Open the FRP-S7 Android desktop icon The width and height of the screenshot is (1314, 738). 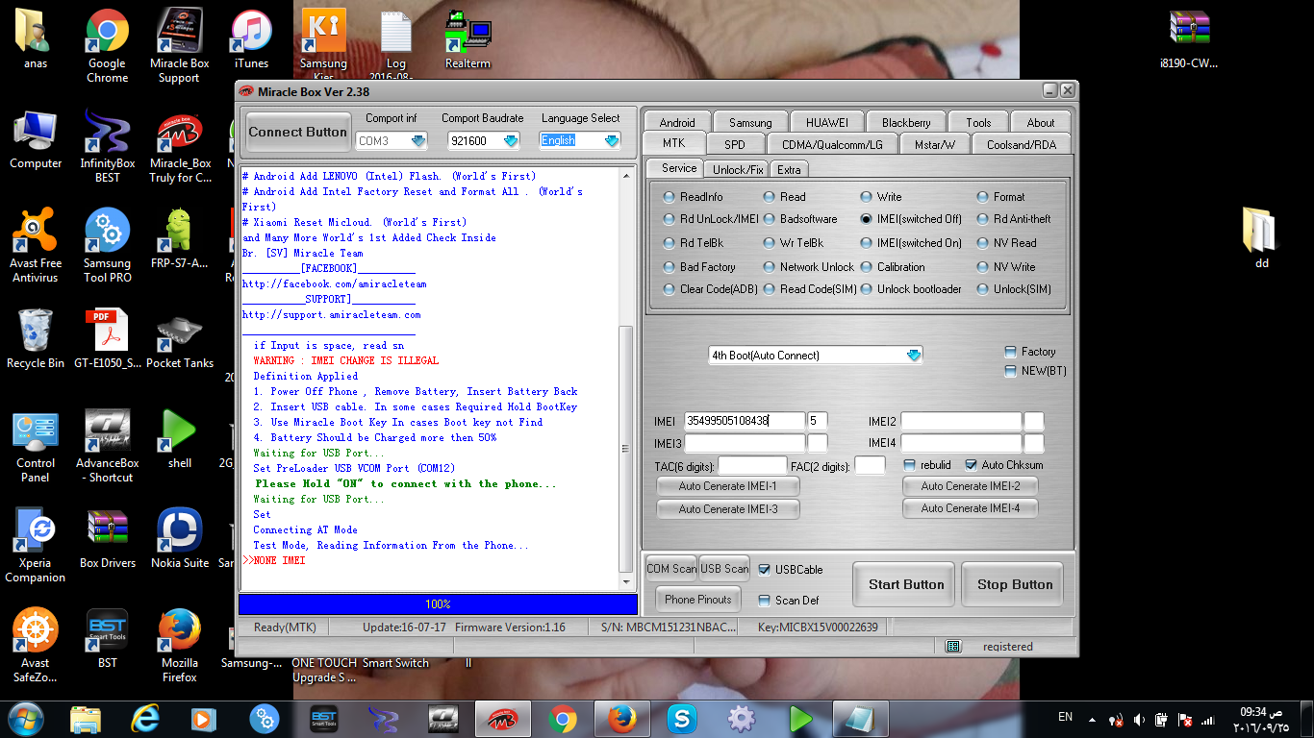[x=179, y=238]
